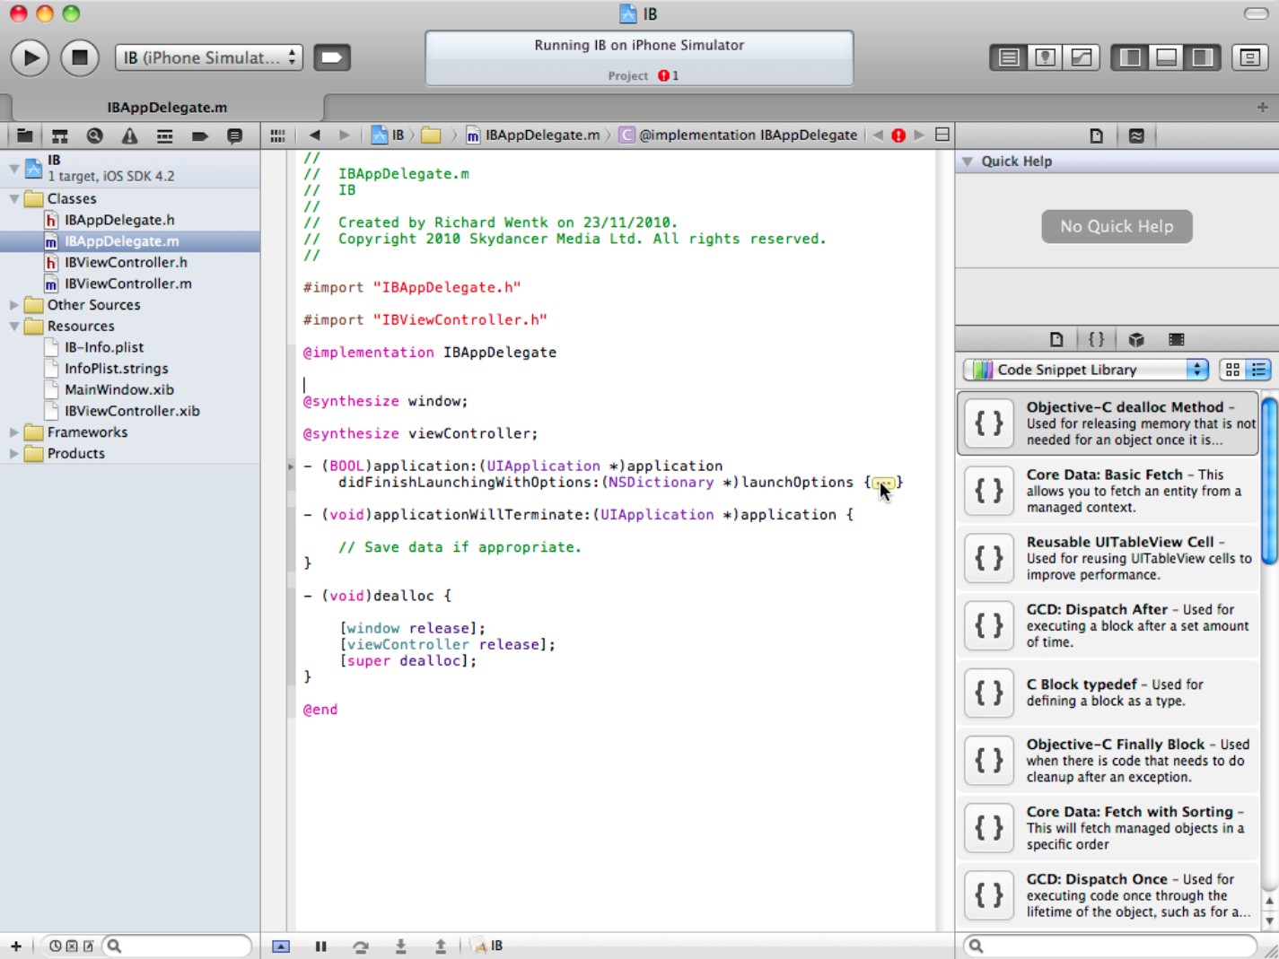Open IBViewController.xib
Viewport: 1279px width, 959px height.
coord(130,411)
